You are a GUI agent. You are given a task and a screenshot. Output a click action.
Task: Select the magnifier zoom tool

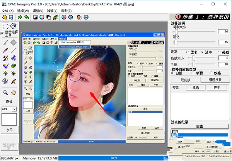click(x=5, y=92)
